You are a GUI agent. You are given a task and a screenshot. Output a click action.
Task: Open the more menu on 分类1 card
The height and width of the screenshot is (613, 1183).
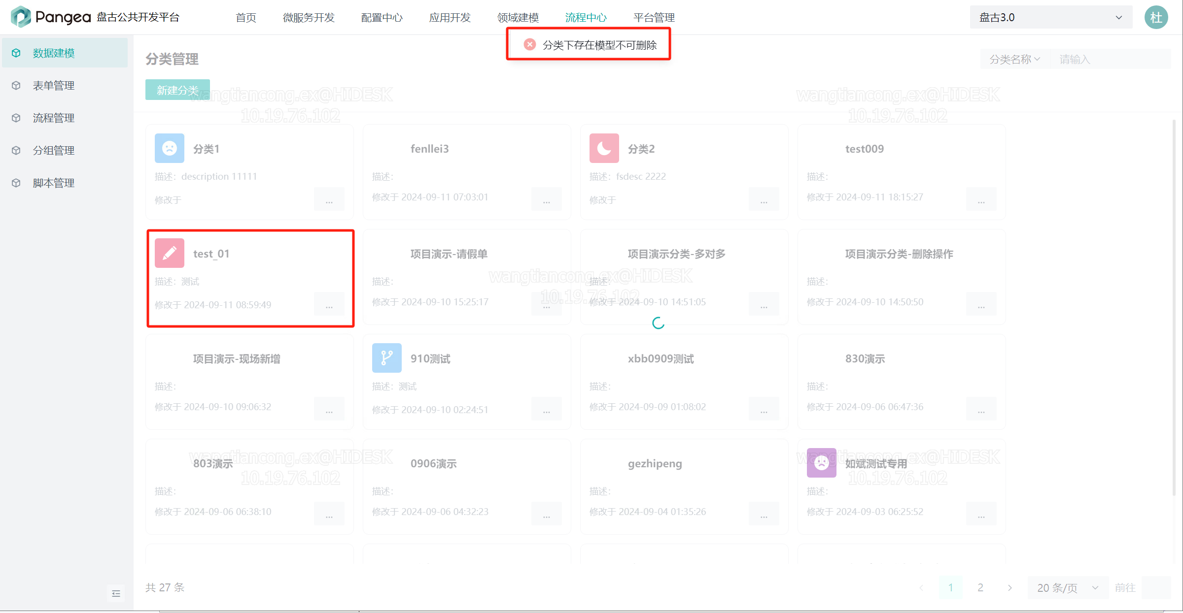click(x=329, y=199)
